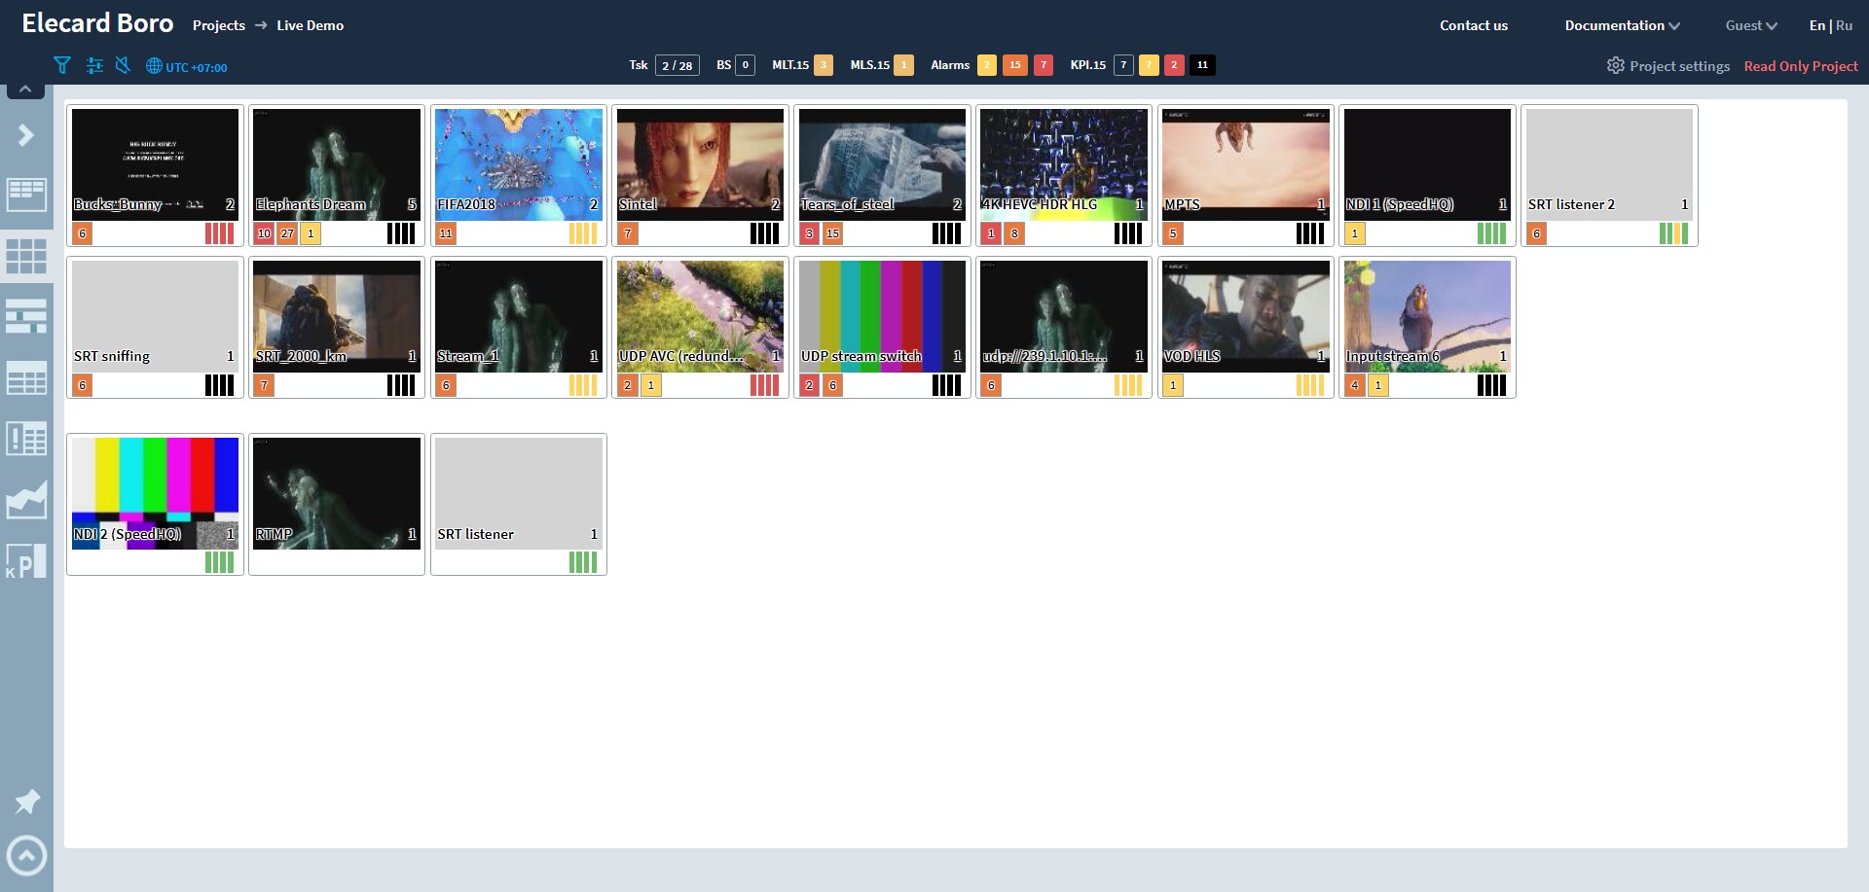Click the red Alarms badge 7
Image resolution: width=1869 pixels, height=892 pixels.
coord(1044,65)
